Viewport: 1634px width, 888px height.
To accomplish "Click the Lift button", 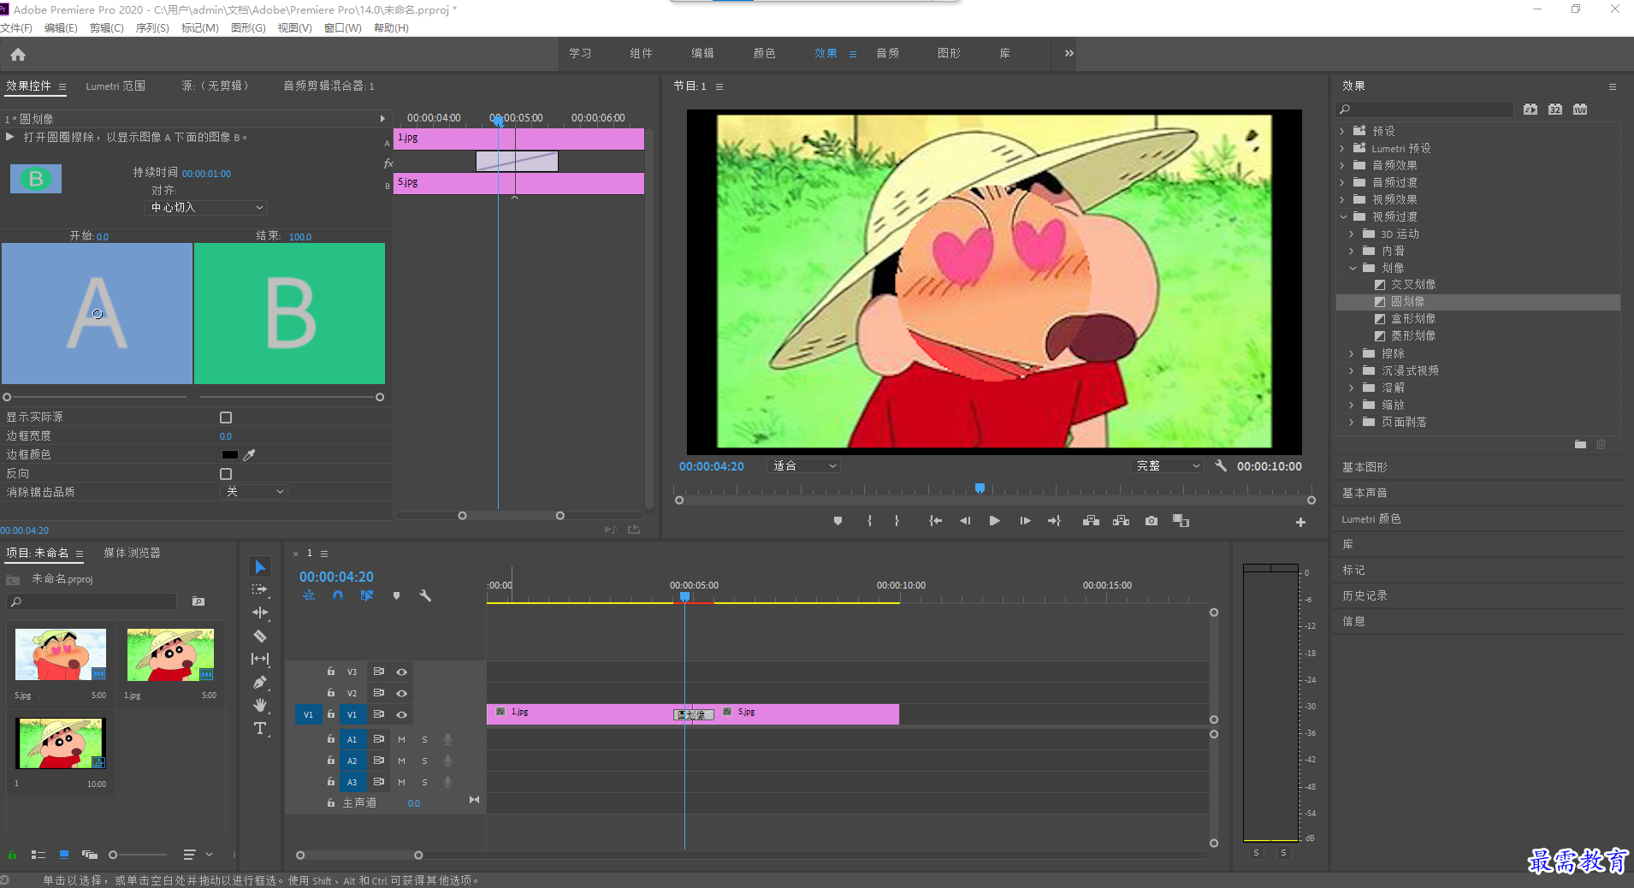I will pos(1091,520).
